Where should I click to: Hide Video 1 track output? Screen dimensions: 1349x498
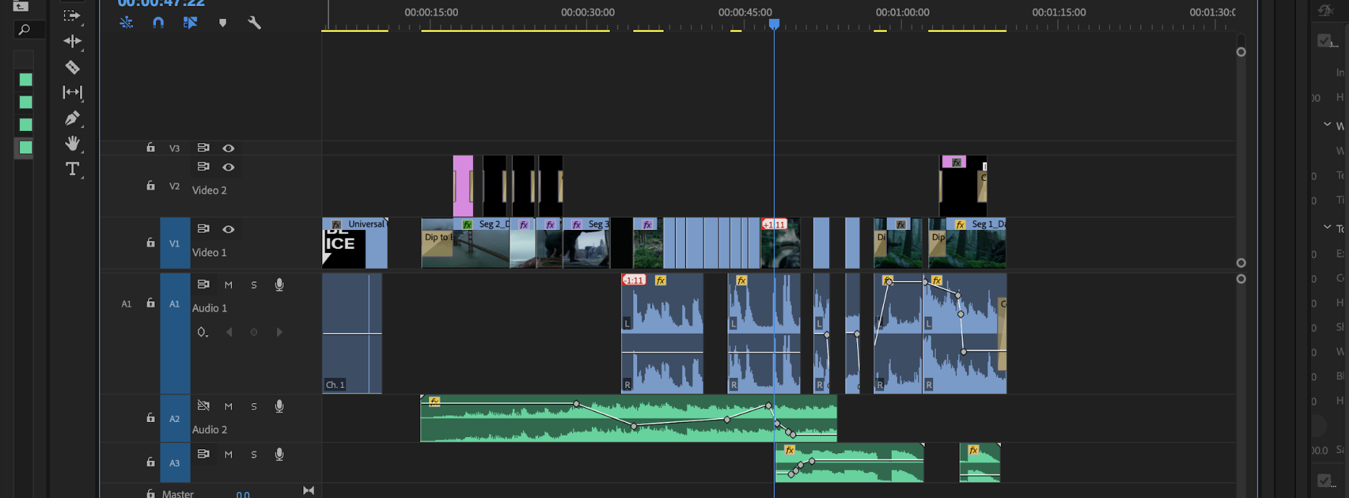tap(229, 229)
